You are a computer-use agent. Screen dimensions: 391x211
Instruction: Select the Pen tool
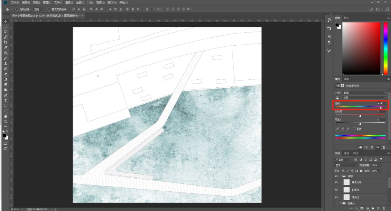click(x=5, y=95)
